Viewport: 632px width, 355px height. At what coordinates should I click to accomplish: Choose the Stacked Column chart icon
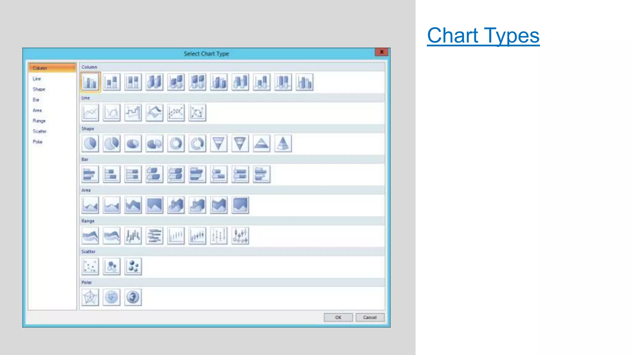[x=111, y=82]
